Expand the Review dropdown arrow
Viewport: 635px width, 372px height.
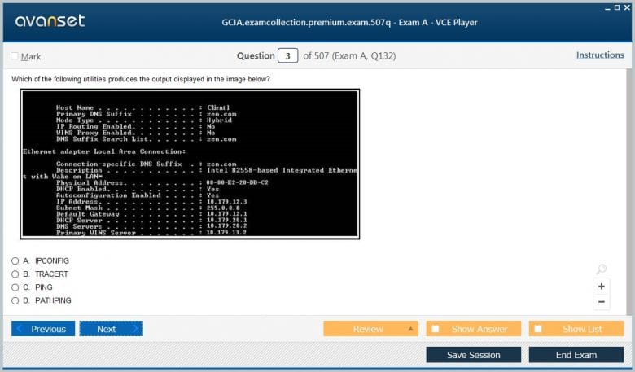(x=410, y=329)
